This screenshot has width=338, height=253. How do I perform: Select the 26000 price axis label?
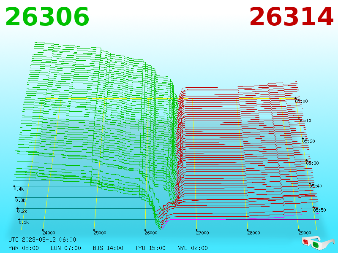click(x=151, y=233)
